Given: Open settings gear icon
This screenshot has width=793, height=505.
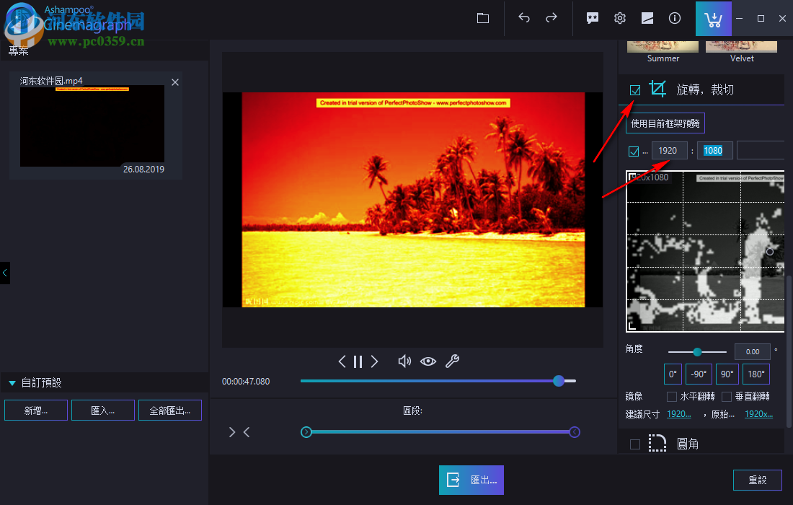Looking at the screenshot, I should coord(620,19).
